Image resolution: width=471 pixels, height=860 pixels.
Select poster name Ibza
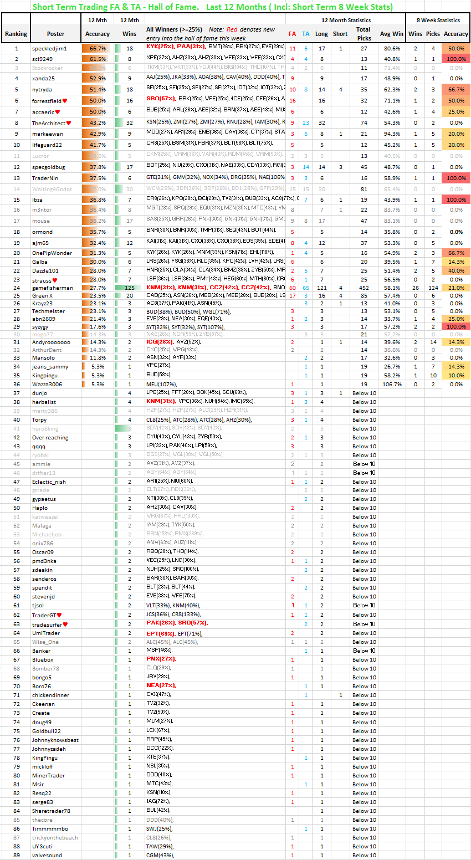[37, 199]
